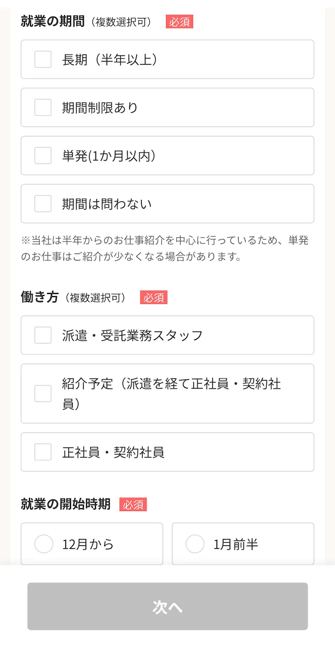
Task: Check the 長期（半年以上） checkbox
Action: 42,59
